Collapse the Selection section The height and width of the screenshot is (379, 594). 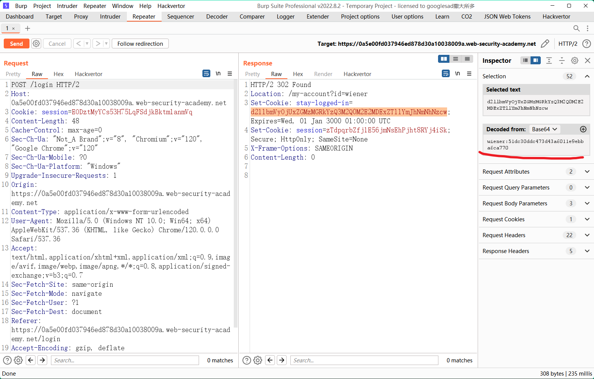tap(587, 76)
